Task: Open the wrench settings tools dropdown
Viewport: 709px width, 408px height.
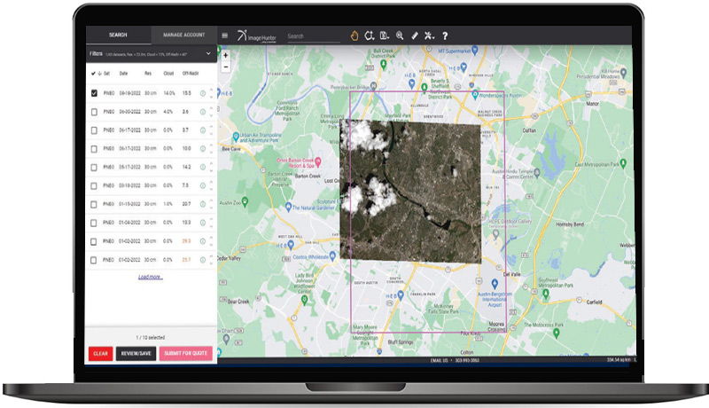Action: [x=430, y=35]
